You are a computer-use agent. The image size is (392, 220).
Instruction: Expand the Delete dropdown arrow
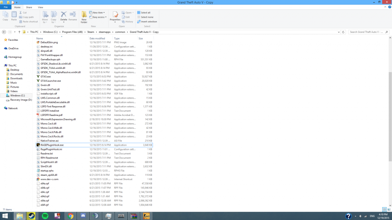(x=64, y=22)
